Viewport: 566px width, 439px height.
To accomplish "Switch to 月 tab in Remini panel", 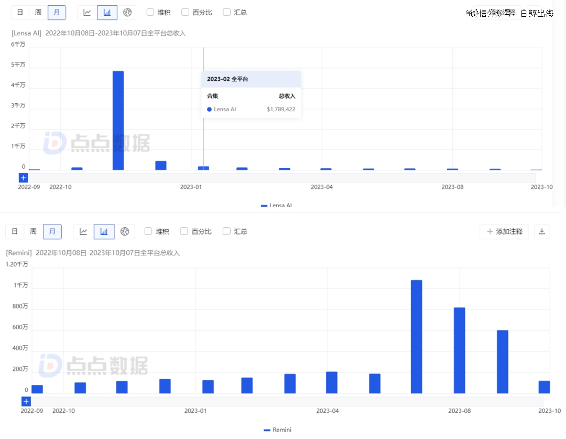I will (x=52, y=232).
